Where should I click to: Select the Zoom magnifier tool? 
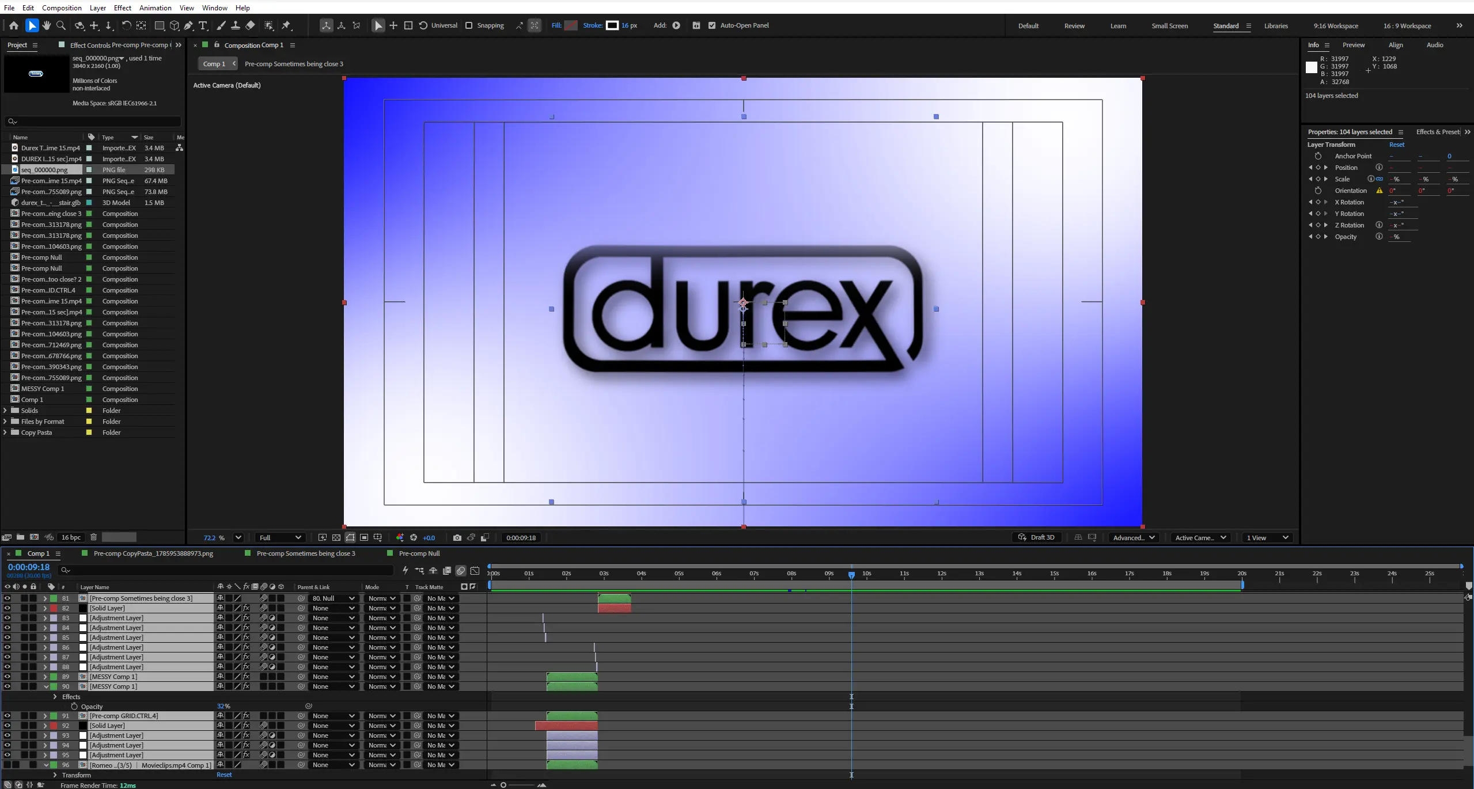click(x=60, y=25)
